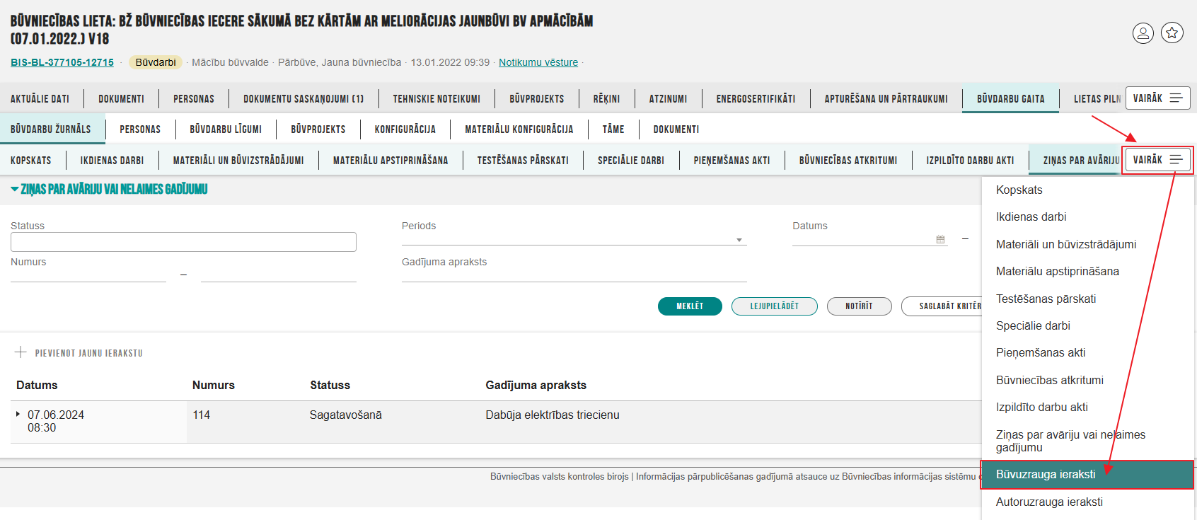This screenshot has height=520, width=1197.
Task: Collapse the Ziņas par avāriju section header
Action: click(109, 189)
